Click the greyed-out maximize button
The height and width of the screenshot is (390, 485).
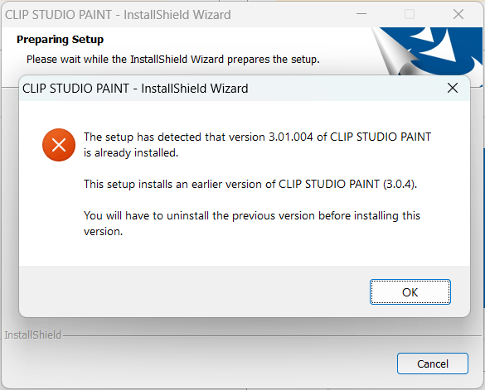[x=410, y=14]
